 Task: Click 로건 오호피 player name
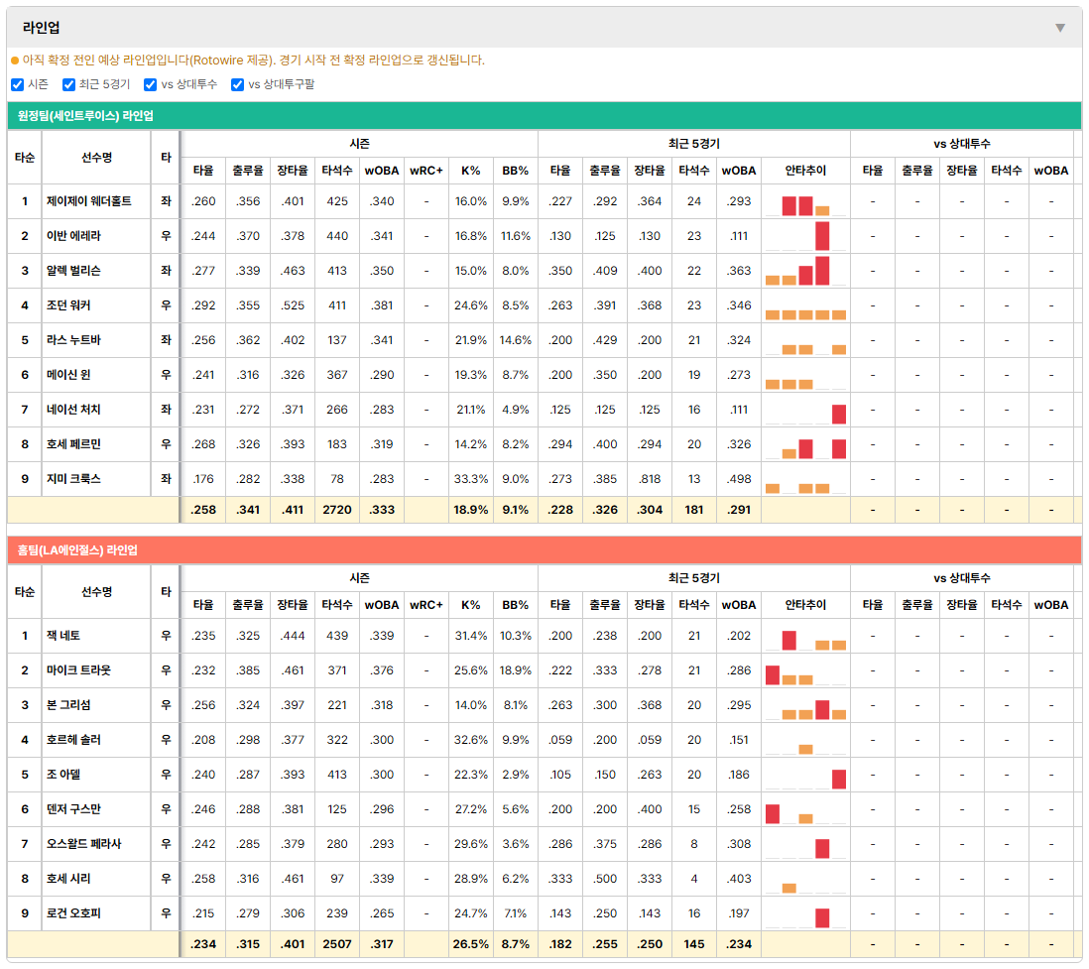point(73,913)
